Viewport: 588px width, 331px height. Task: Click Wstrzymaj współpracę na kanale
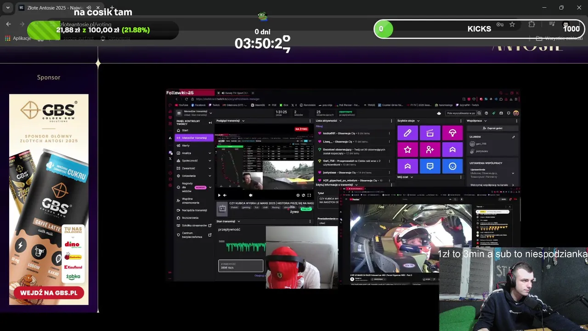coord(493,185)
